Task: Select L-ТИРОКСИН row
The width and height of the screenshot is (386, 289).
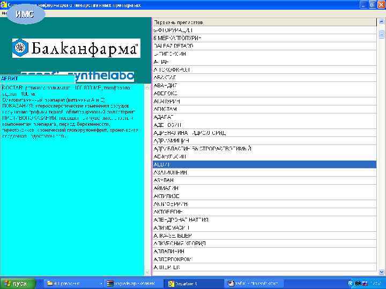Action: 264,54
